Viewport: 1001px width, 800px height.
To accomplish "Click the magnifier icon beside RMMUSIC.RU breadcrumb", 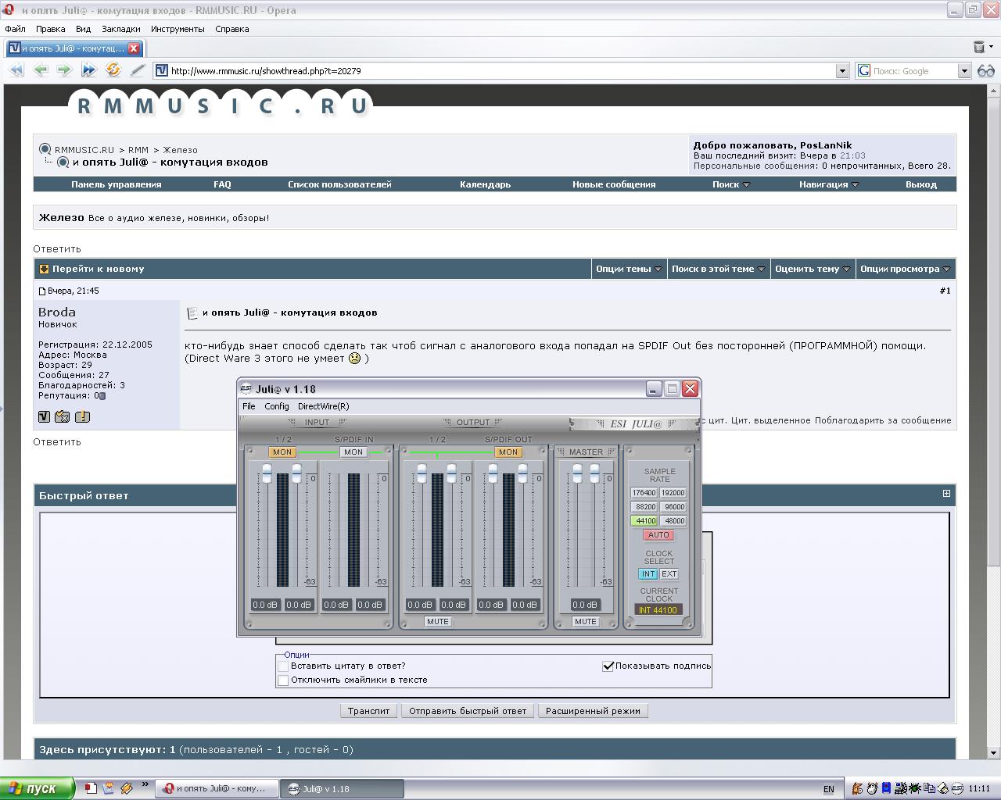I will tap(45, 149).
